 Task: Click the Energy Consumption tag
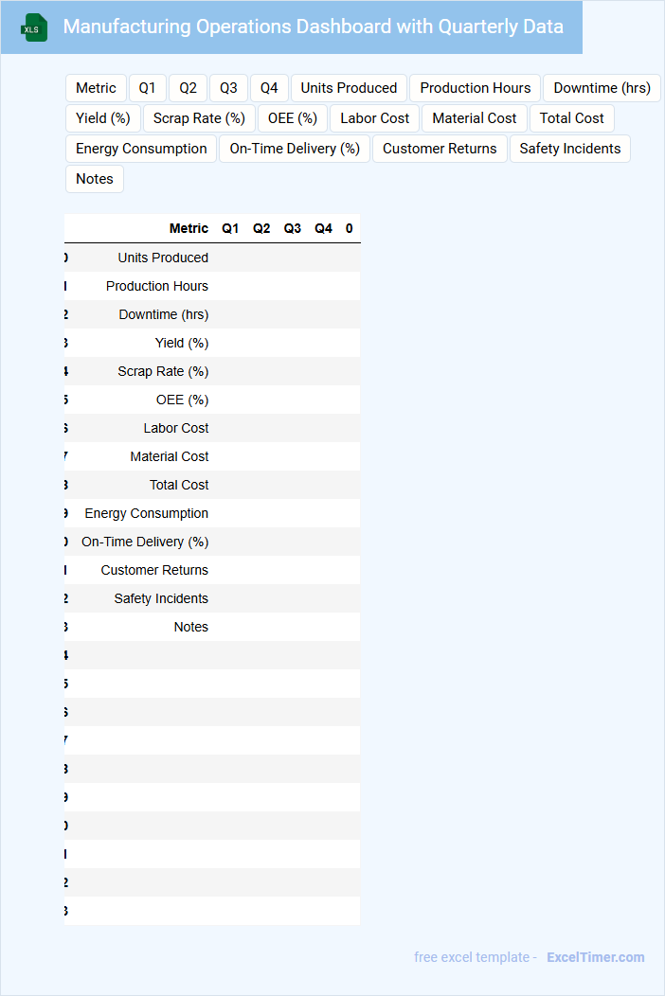pyautogui.click(x=141, y=149)
